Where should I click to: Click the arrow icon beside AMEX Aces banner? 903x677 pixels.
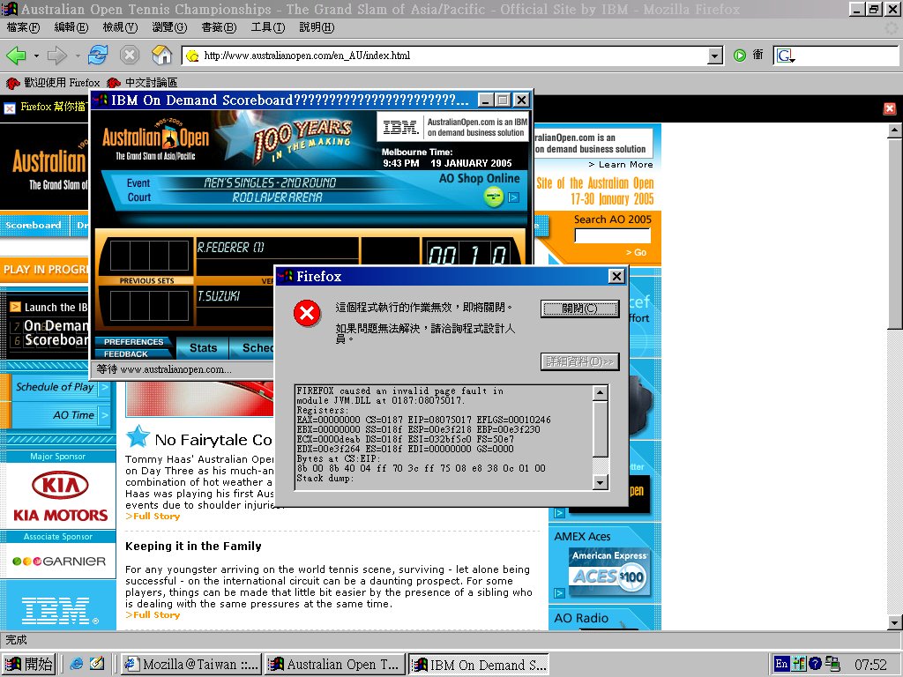(558, 593)
